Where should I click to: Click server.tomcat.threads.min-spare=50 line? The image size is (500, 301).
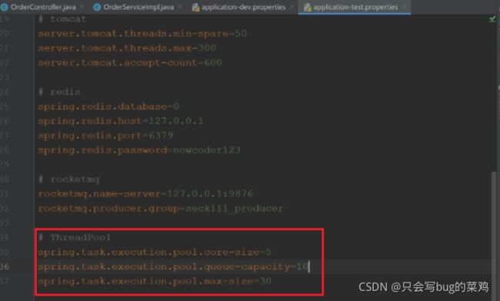pyautogui.click(x=142, y=34)
